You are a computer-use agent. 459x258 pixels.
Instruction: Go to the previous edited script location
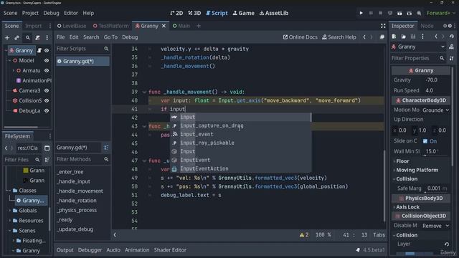coord(364,37)
